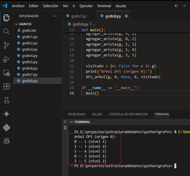Show the CONSOLA DE DEPURACIÓN panel
Screen dimensions: 190x176
coord(128,114)
